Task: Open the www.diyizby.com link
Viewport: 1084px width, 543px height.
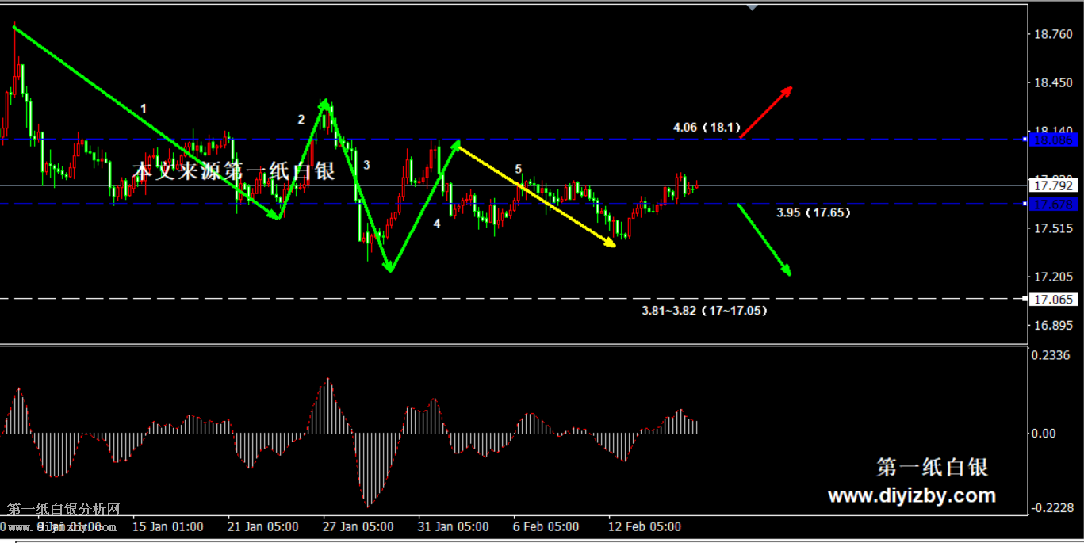Action: pyautogui.click(x=911, y=496)
